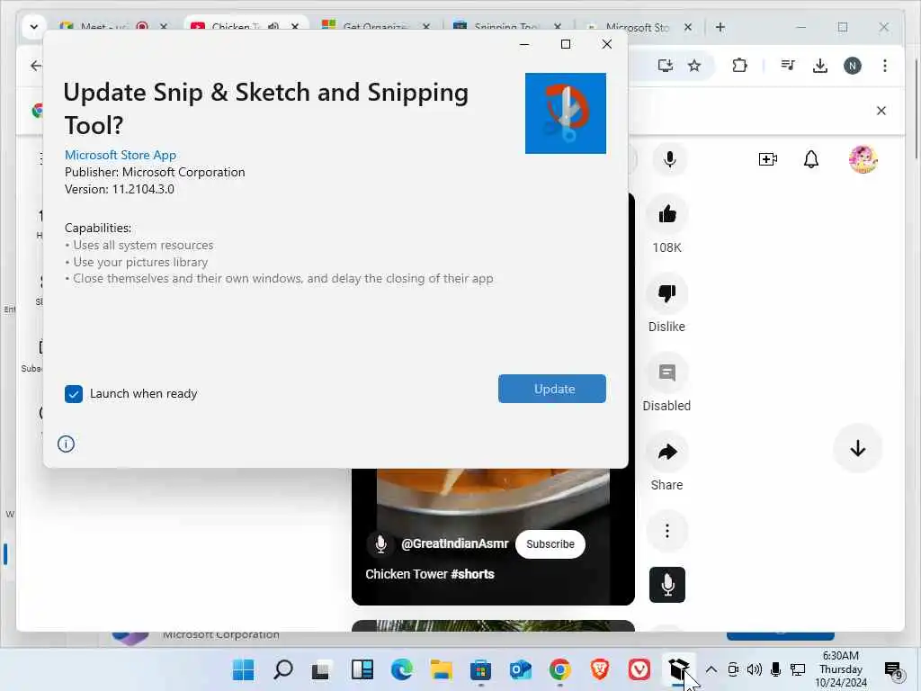
Task: Open a new Chrome tab
Action: click(720, 27)
